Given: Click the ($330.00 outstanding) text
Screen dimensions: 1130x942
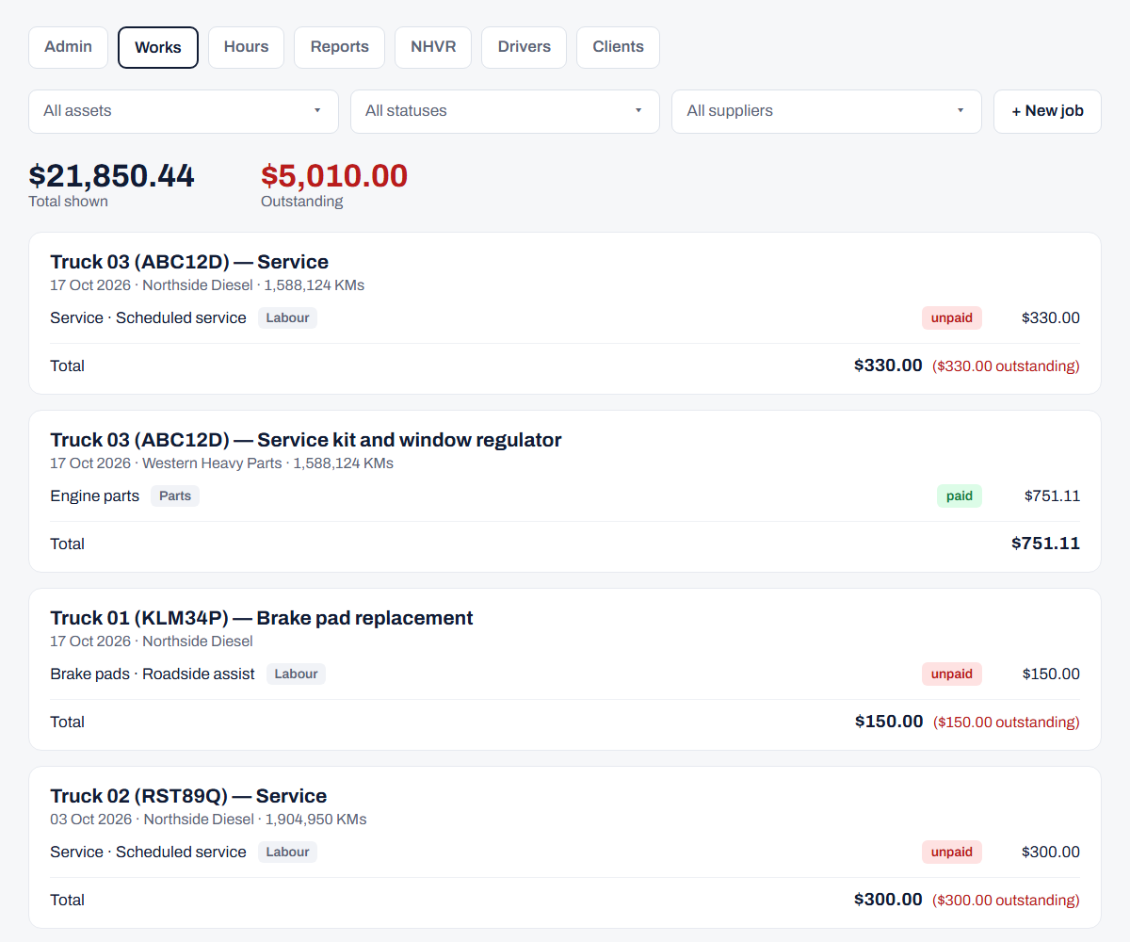Looking at the screenshot, I should (1006, 366).
